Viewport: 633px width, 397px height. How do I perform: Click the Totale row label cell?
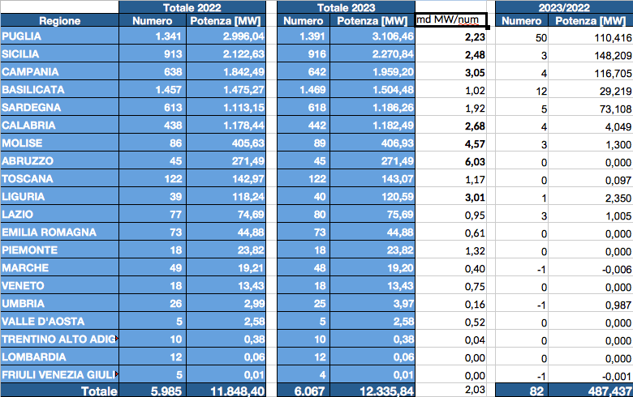click(x=59, y=391)
